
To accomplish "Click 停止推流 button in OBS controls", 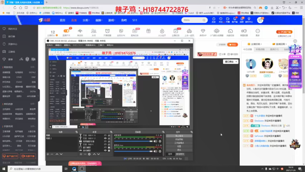I will pyautogui.click(x=179, y=136).
